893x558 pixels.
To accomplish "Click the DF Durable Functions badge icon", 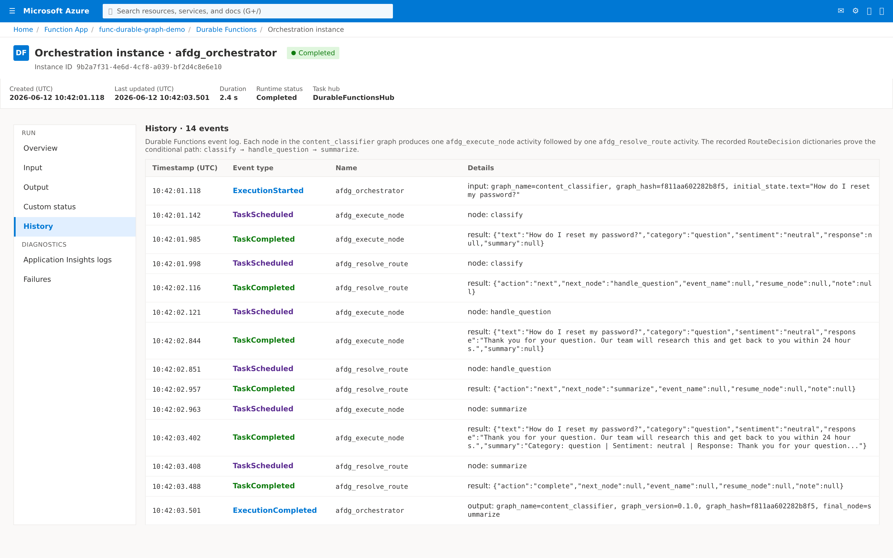I will tap(21, 53).
